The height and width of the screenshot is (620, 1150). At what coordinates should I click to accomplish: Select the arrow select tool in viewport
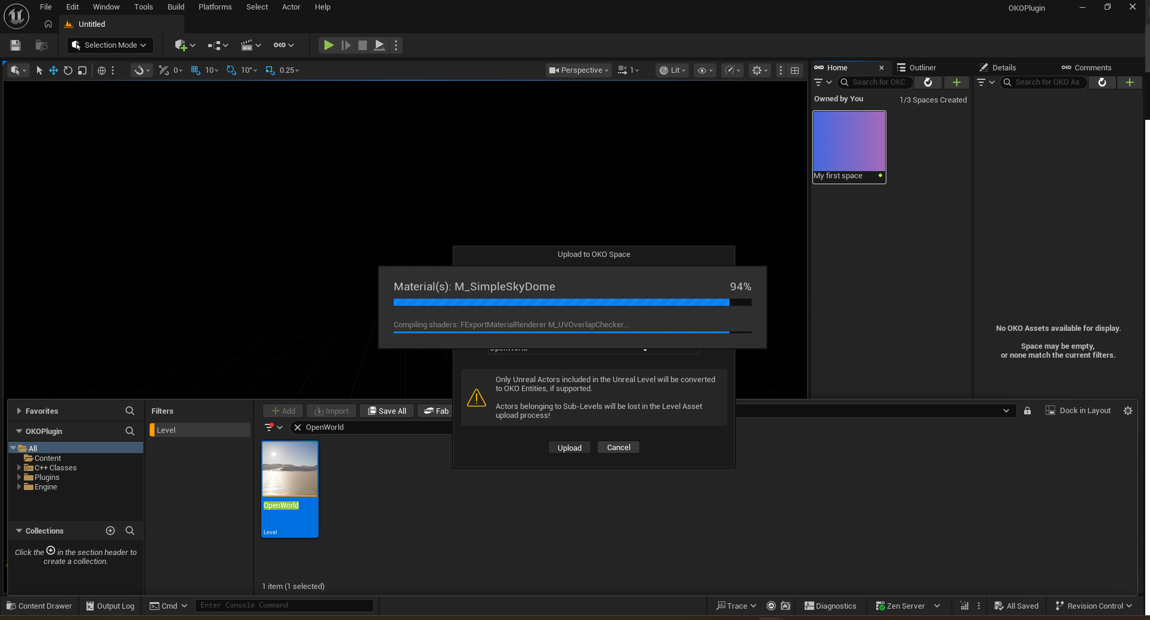(x=39, y=70)
